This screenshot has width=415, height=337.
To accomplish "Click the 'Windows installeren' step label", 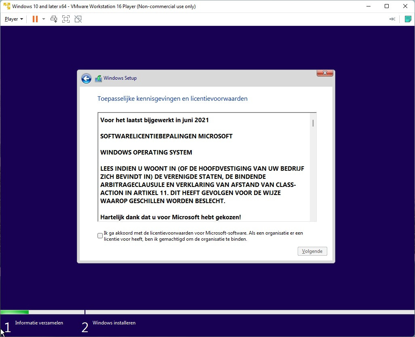I will (x=114, y=323).
